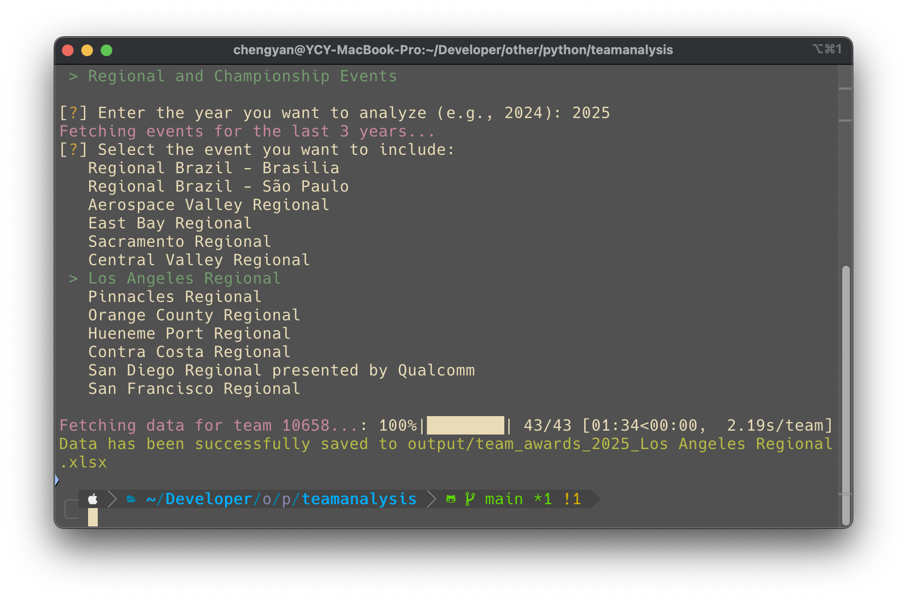
Task: Click 'San Diego Regional presented by Qualcomm' entry
Action: tap(281, 370)
